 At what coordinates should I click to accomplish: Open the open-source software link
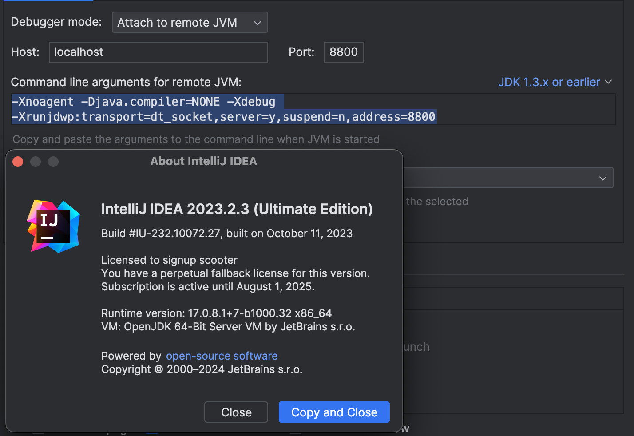click(x=222, y=356)
